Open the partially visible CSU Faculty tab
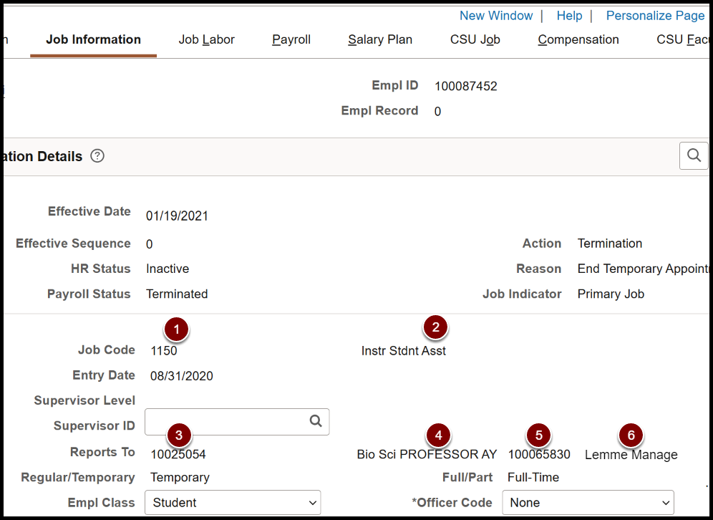 682,40
